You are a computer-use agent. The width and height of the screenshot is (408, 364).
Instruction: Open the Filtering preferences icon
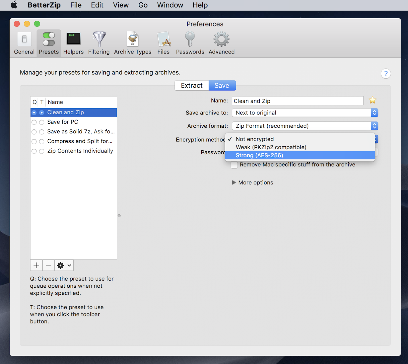[x=99, y=42]
